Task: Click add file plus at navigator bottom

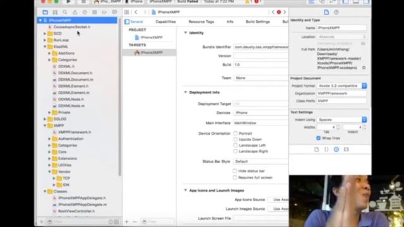Action: coord(42,221)
